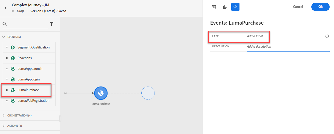Click drag handle of Segment Qualification
Screen dimensions: 334x134
click(x=7, y=47)
